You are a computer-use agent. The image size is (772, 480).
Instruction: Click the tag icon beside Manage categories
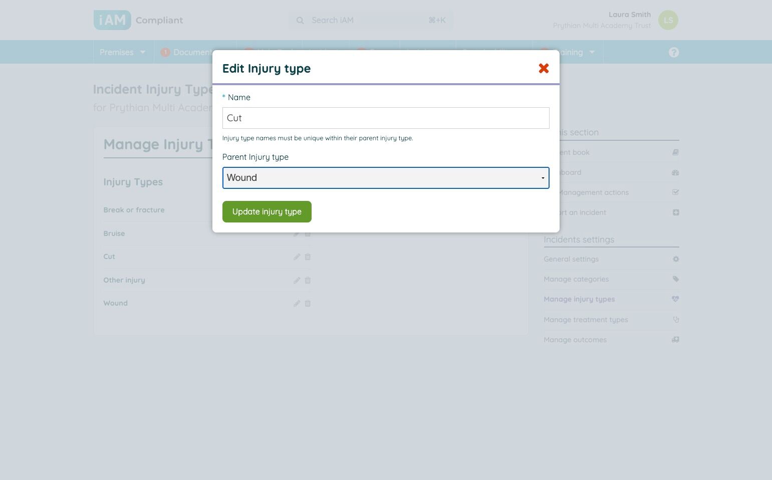pyautogui.click(x=676, y=279)
